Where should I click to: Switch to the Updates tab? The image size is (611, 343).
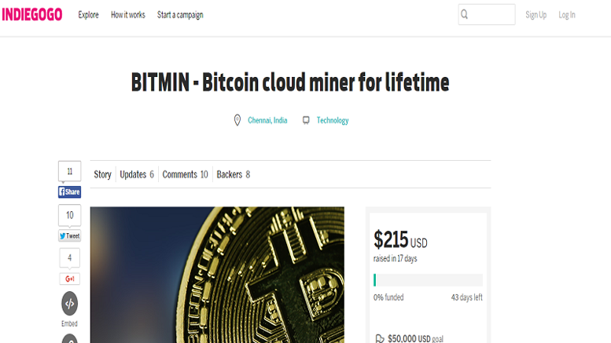[137, 174]
